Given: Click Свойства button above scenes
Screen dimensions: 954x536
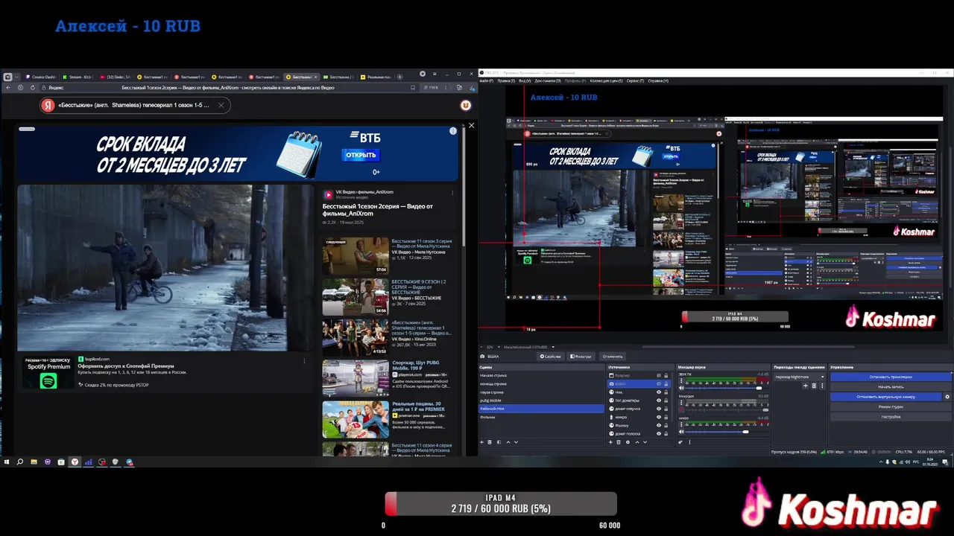Looking at the screenshot, I should 551,357.
